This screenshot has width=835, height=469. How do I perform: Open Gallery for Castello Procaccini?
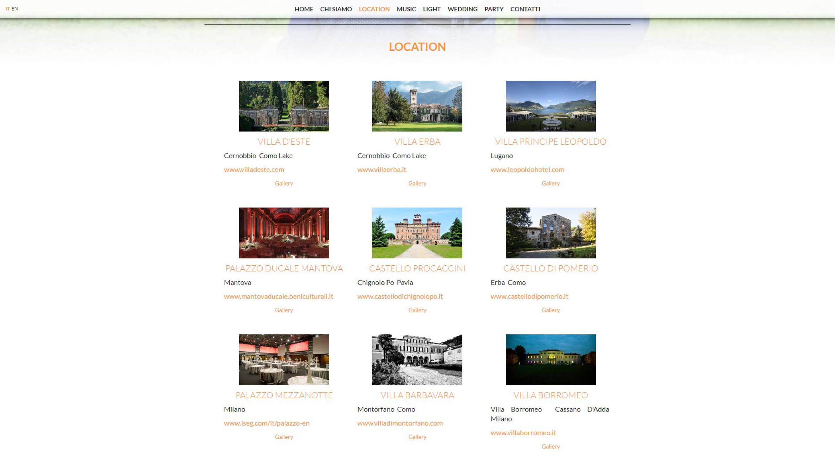pos(417,310)
